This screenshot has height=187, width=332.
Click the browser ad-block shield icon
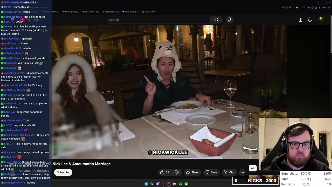[x=297, y=8]
